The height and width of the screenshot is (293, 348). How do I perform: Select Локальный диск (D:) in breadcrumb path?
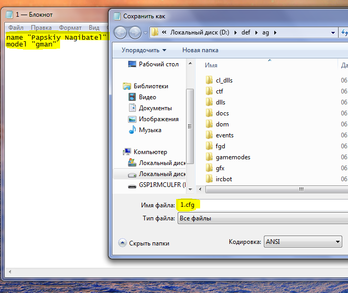[200, 32]
